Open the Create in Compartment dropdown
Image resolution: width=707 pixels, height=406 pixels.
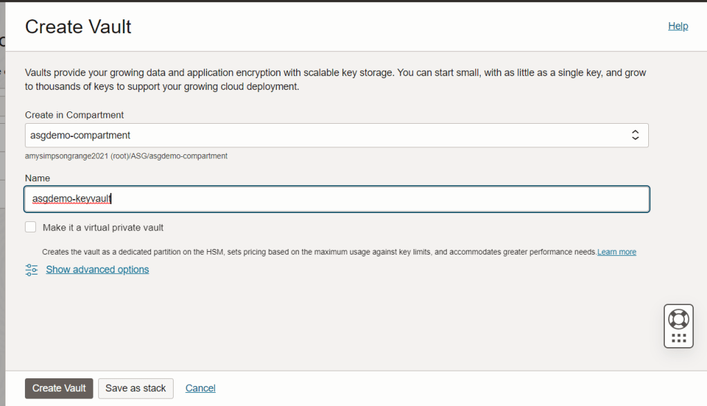336,136
